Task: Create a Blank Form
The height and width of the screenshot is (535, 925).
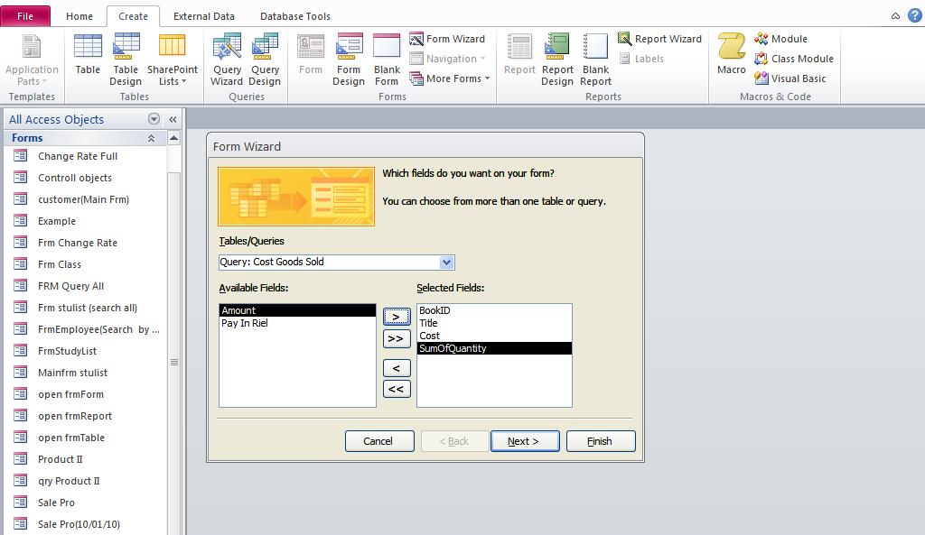Action: point(387,60)
